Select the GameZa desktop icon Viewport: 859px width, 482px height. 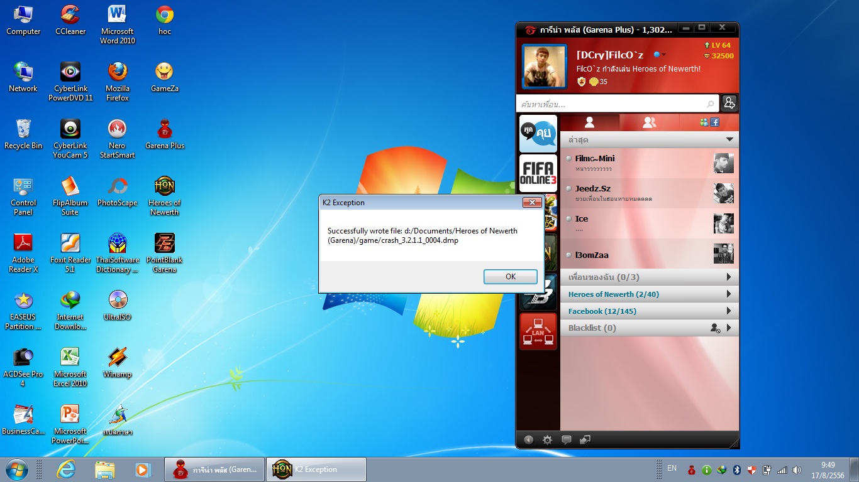(165, 77)
